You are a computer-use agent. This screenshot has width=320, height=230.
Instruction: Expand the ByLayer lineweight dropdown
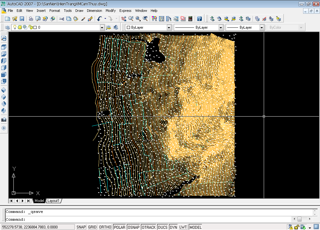point(262,27)
